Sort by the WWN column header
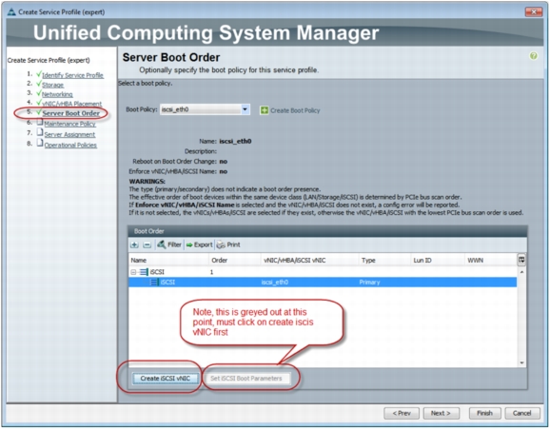Viewport: 550px width, 430px height. [491, 261]
